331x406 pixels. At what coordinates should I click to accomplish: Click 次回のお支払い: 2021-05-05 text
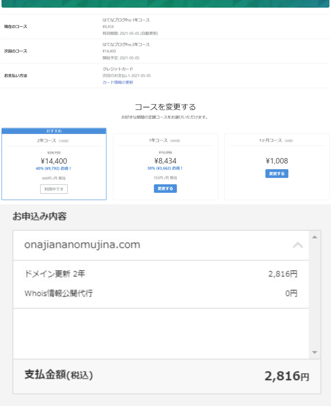(x=126, y=76)
